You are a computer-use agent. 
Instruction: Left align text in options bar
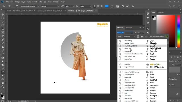94,6
